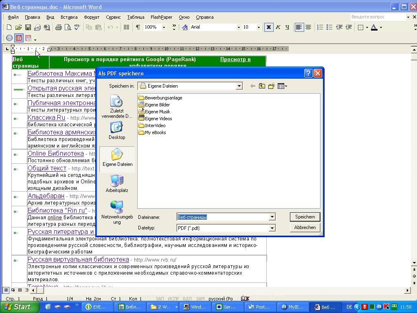Open the Файл menu
Image resolution: width=417 pixels, height=313 pixels.
tap(13, 17)
